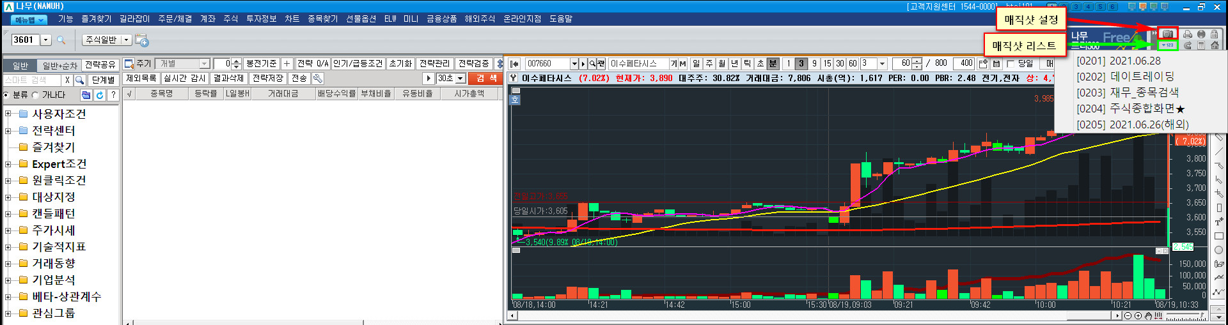Viewport: 1228px width, 325px height.
Task: Select MagicShot entry [0202] 데이트레이딩
Action: 1126,77
